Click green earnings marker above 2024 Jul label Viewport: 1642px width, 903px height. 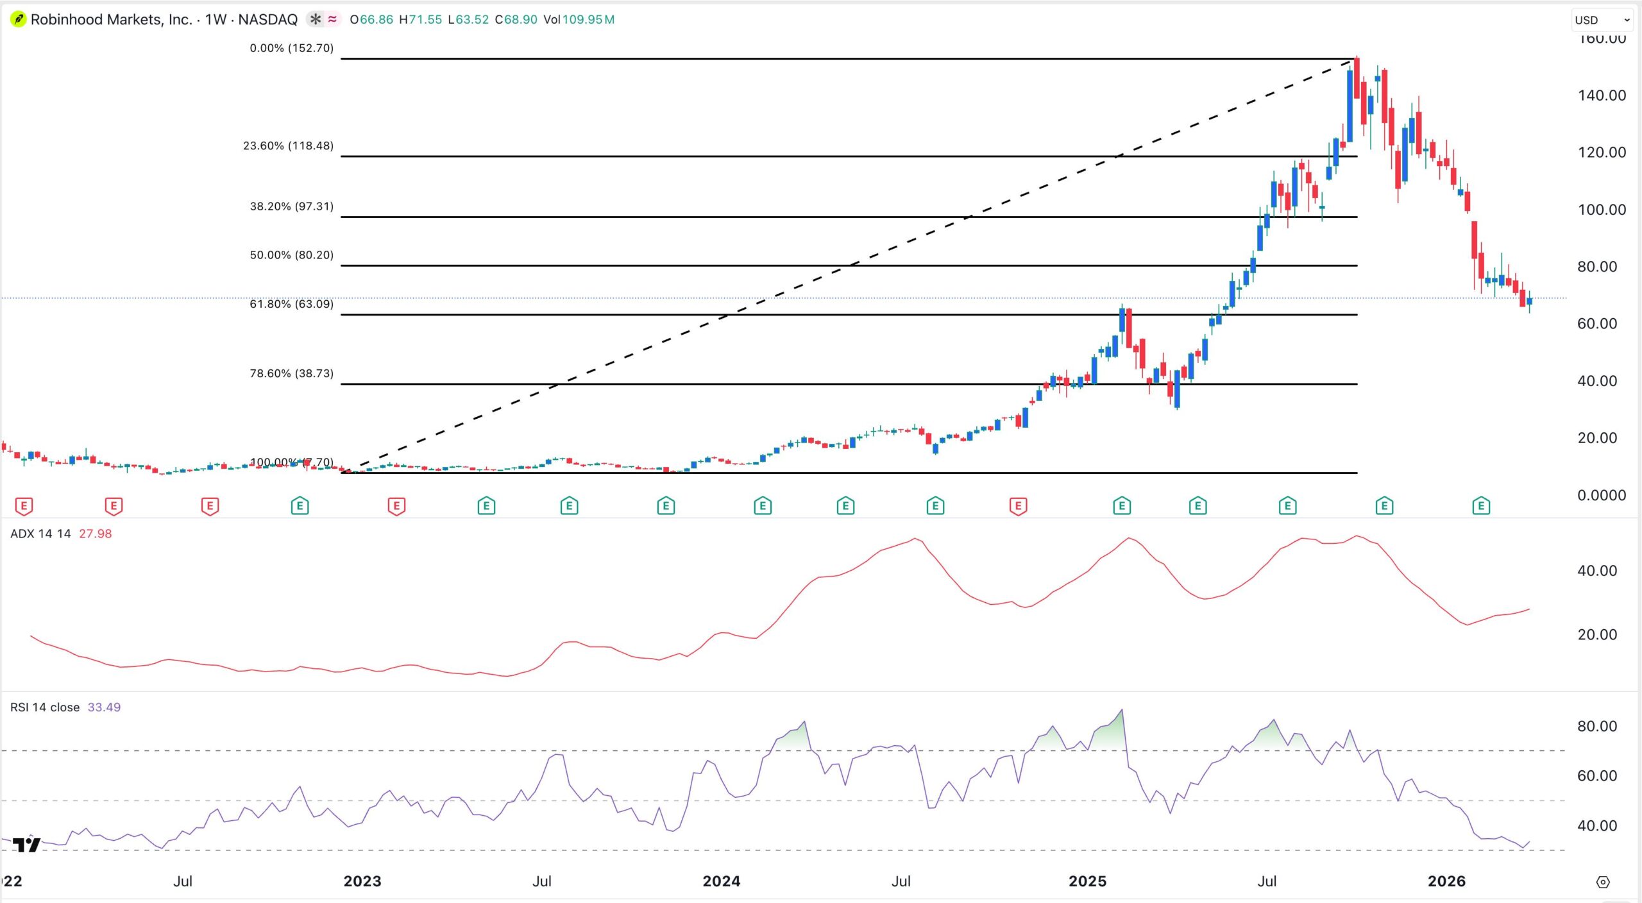pyautogui.click(x=935, y=507)
